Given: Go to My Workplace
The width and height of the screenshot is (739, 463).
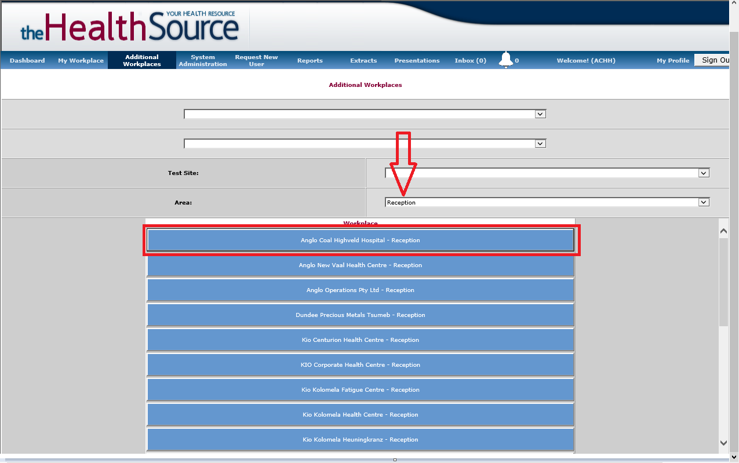Looking at the screenshot, I should pyautogui.click(x=81, y=60).
